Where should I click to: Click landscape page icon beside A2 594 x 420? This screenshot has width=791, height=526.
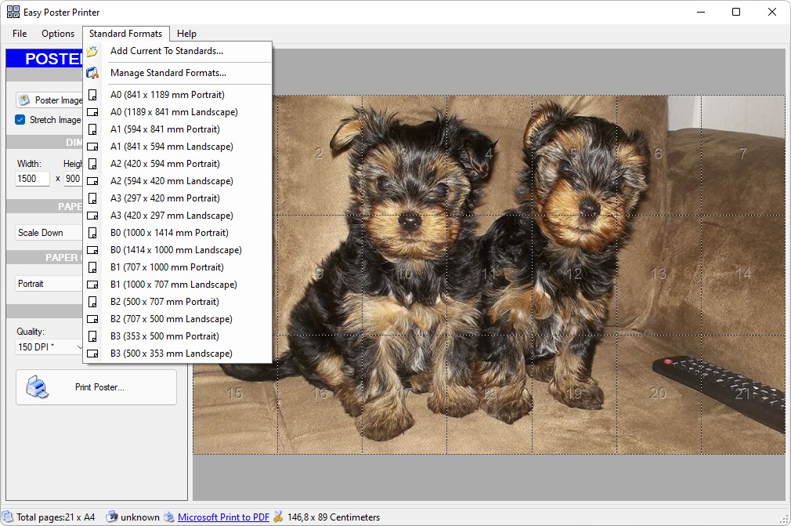(x=92, y=181)
